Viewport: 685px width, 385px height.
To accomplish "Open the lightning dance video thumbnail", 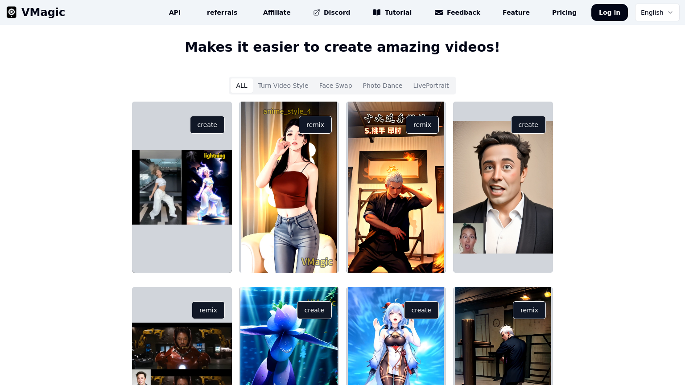I will [182, 187].
